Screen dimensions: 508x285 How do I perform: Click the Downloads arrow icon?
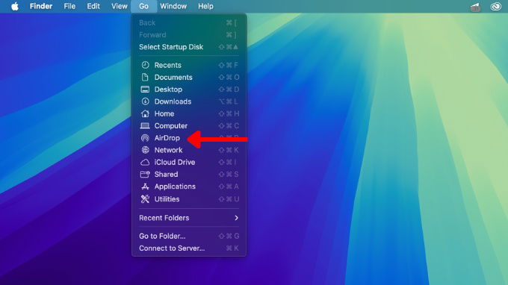(x=145, y=101)
